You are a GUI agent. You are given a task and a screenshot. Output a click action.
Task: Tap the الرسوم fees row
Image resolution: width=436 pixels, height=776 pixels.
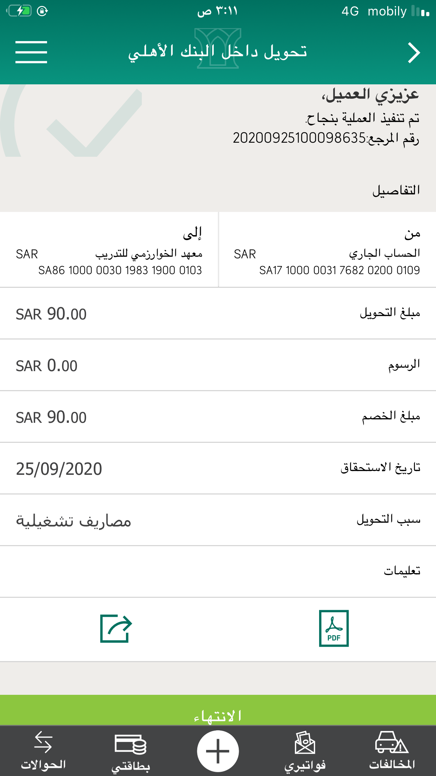coord(218,365)
